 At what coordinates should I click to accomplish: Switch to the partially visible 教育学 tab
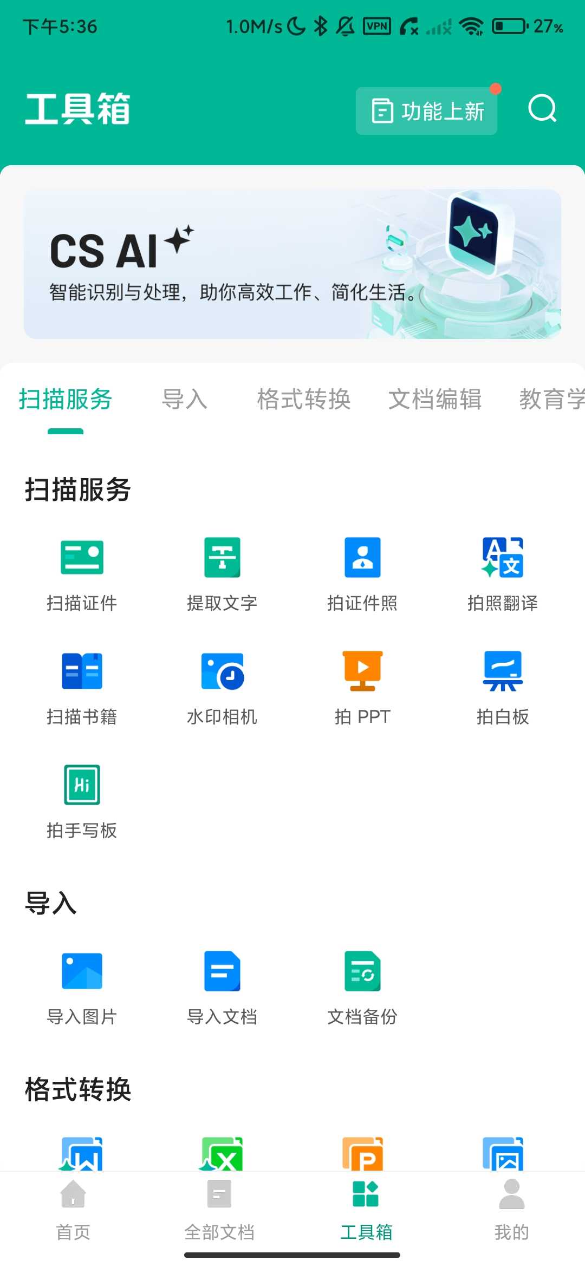click(x=552, y=400)
